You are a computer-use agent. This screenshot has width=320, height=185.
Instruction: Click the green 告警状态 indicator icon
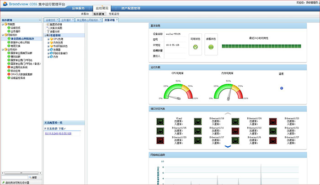(x=212, y=46)
